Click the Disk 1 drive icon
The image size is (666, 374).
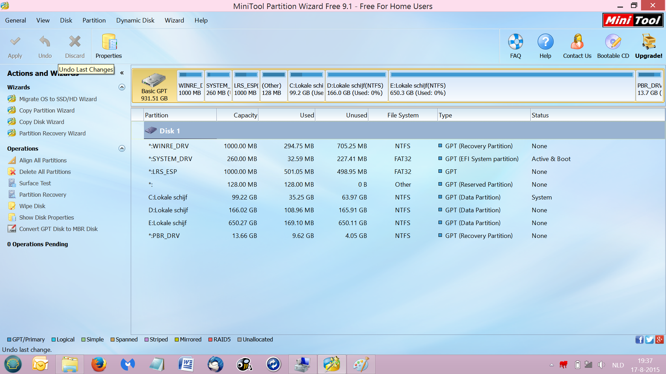tap(151, 131)
